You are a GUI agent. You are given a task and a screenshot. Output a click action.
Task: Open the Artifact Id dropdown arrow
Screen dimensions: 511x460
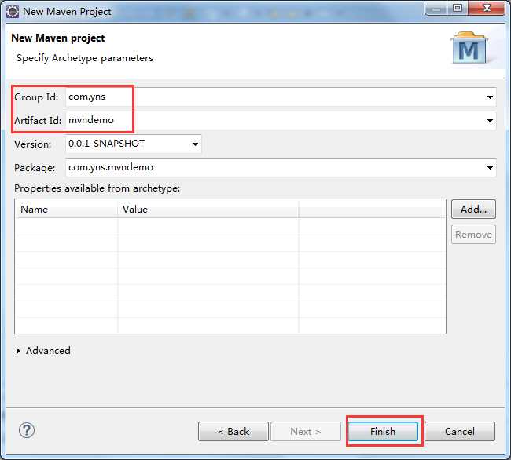490,121
